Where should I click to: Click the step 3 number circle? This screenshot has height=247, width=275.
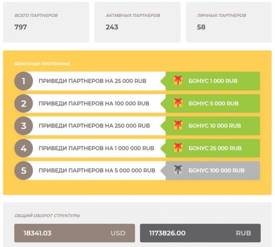(23, 126)
